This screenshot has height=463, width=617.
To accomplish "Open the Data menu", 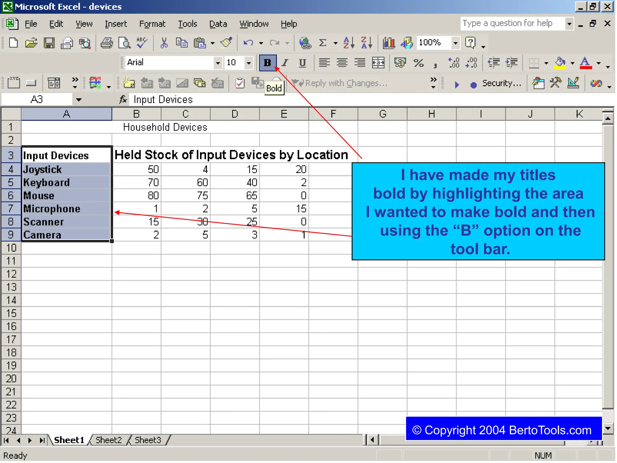I will coord(218,24).
